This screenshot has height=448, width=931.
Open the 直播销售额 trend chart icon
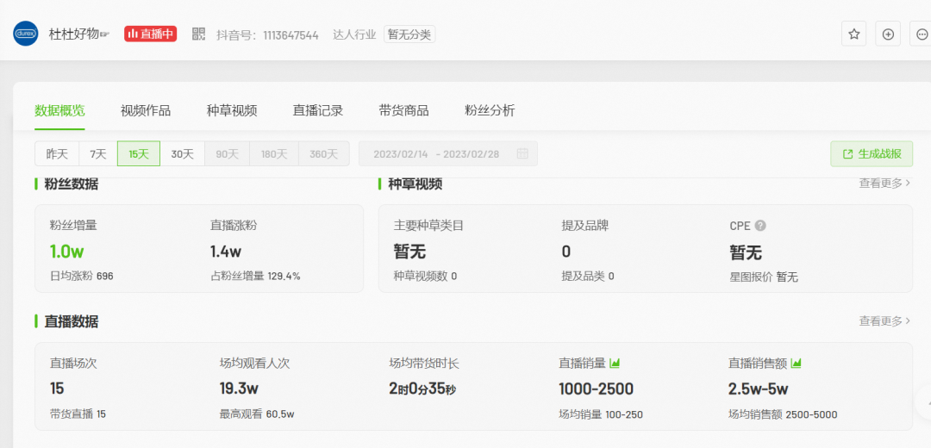click(797, 363)
